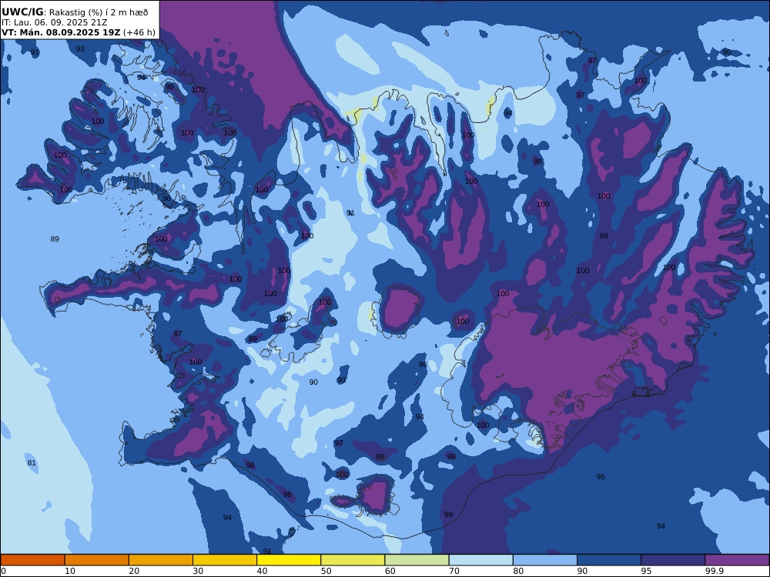
Task: Select the 20–30 amber legend swatch
Action: (x=161, y=560)
